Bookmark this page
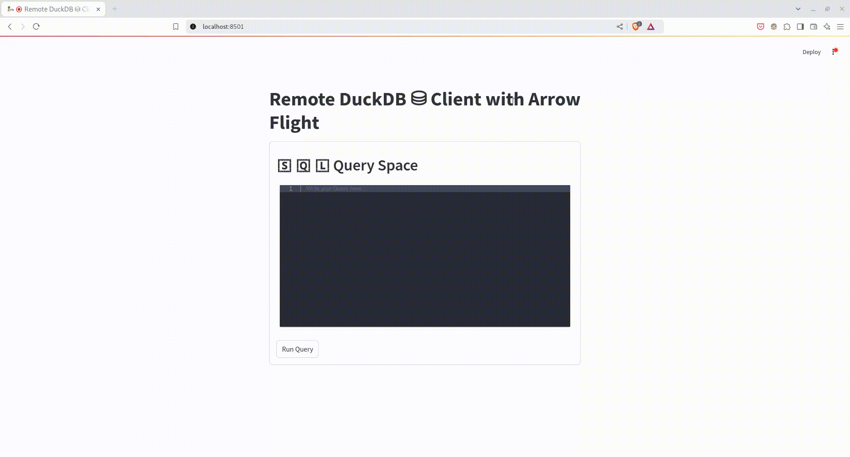 176,27
